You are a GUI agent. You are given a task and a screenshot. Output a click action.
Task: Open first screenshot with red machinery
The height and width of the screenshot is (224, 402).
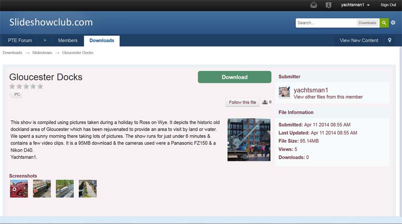(x=19, y=189)
